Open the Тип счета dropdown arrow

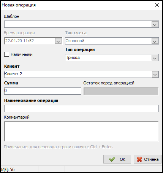coord(155,41)
